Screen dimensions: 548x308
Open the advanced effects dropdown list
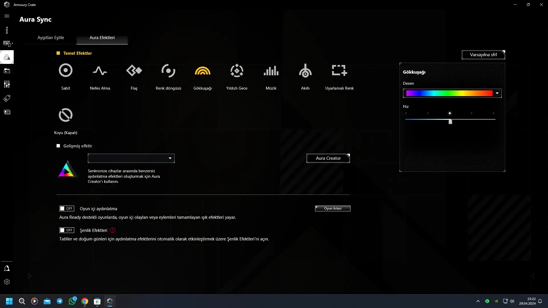(x=131, y=158)
